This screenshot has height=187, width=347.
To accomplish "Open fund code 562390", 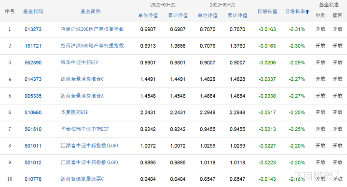I will click(x=33, y=62).
